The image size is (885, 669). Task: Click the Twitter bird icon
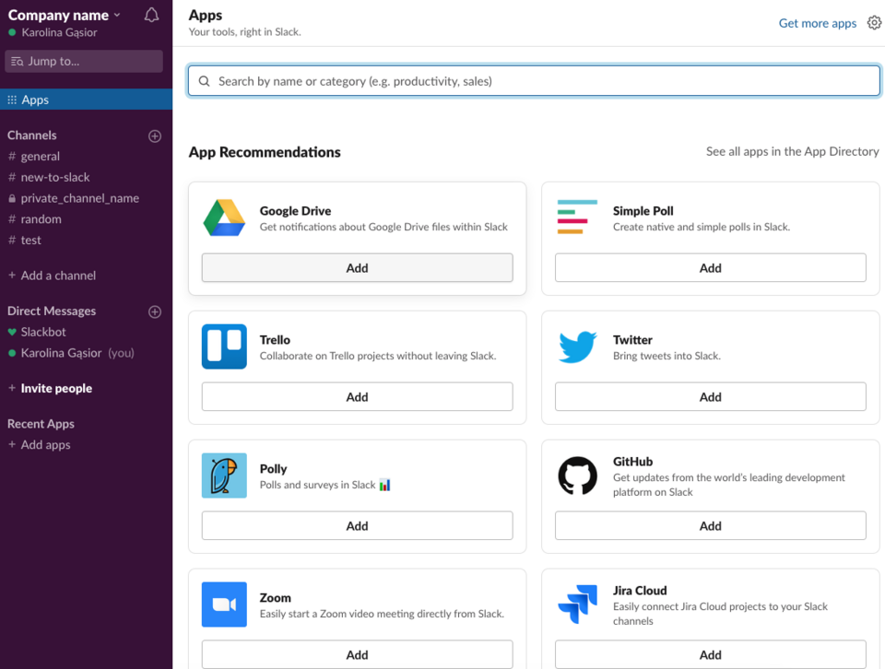pos(577,346)
